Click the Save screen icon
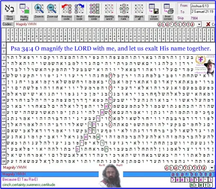This screenshot has width=216, height=189. pos(153,9)
